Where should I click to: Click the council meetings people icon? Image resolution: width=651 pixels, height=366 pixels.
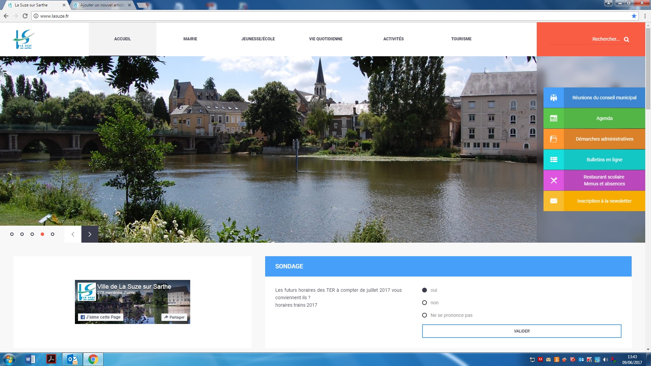point(553,98)
